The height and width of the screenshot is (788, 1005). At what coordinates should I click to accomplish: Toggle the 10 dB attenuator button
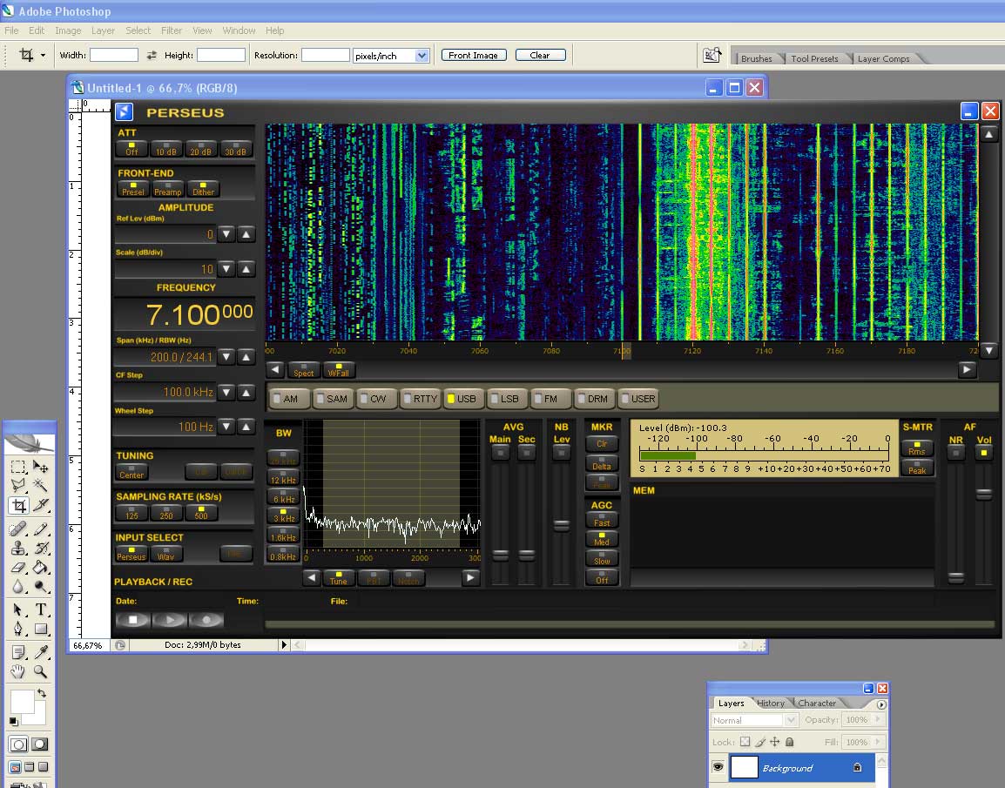click(x=166, y=149)
